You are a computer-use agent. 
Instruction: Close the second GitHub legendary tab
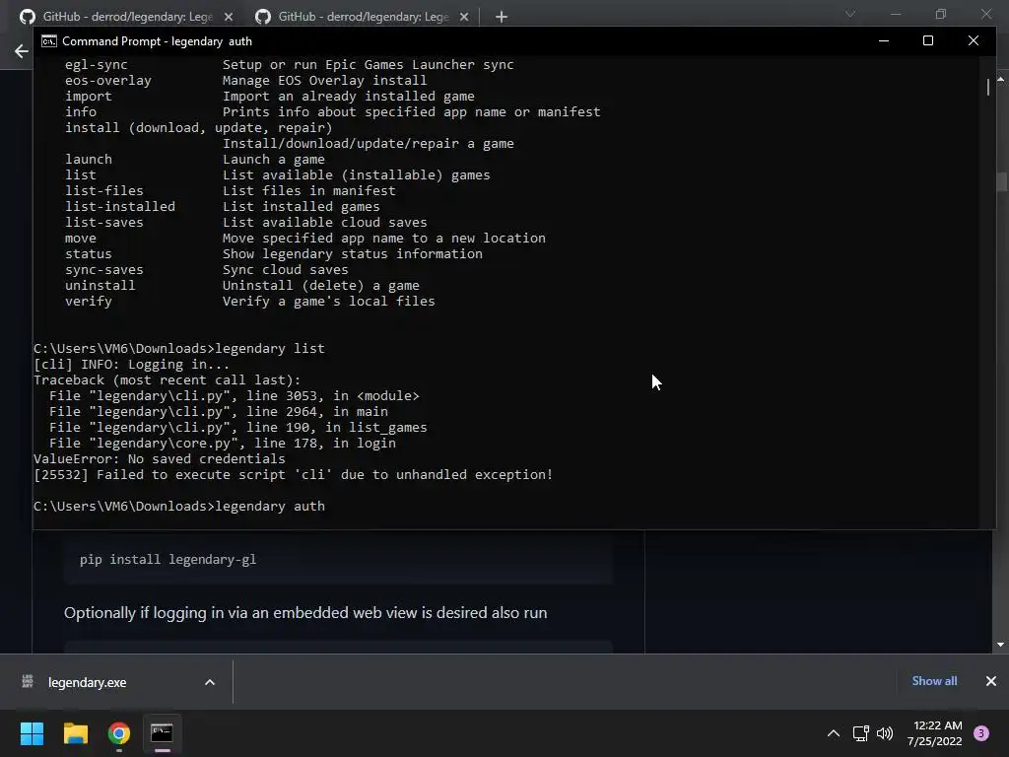coord(464,17)
